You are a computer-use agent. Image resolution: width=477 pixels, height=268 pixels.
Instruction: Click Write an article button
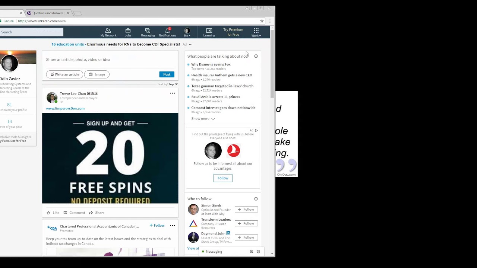click(64, 74)
